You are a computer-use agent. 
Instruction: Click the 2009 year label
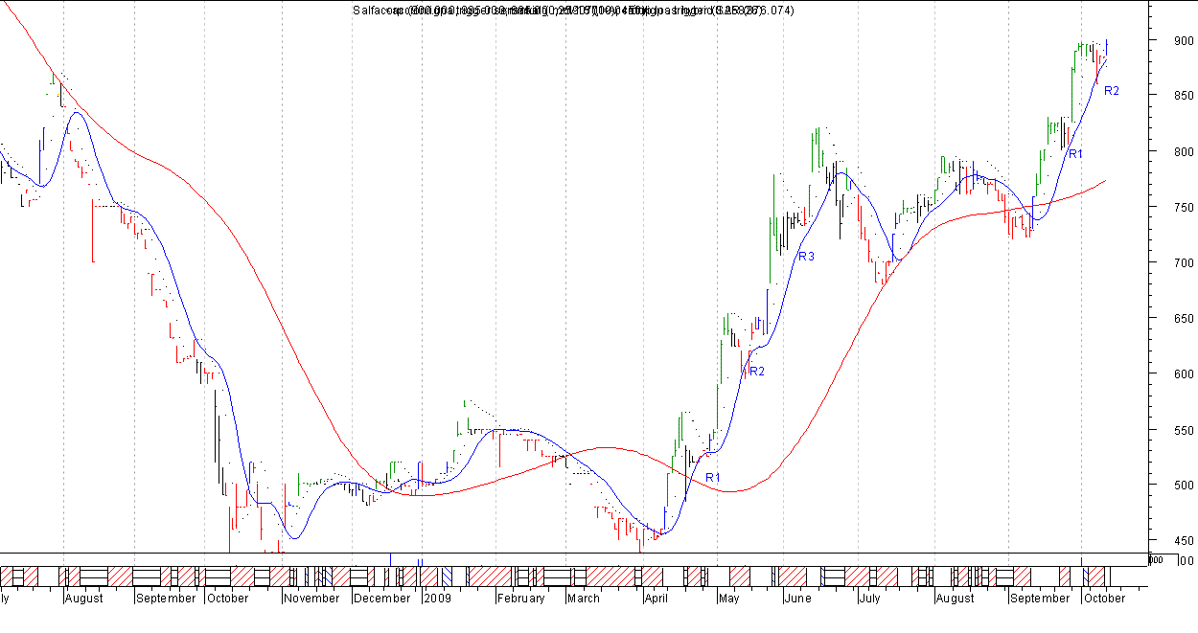(436, 599)
